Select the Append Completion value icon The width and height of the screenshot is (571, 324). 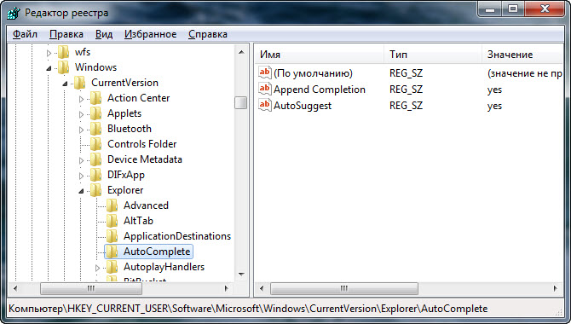(x=265, y=90)
